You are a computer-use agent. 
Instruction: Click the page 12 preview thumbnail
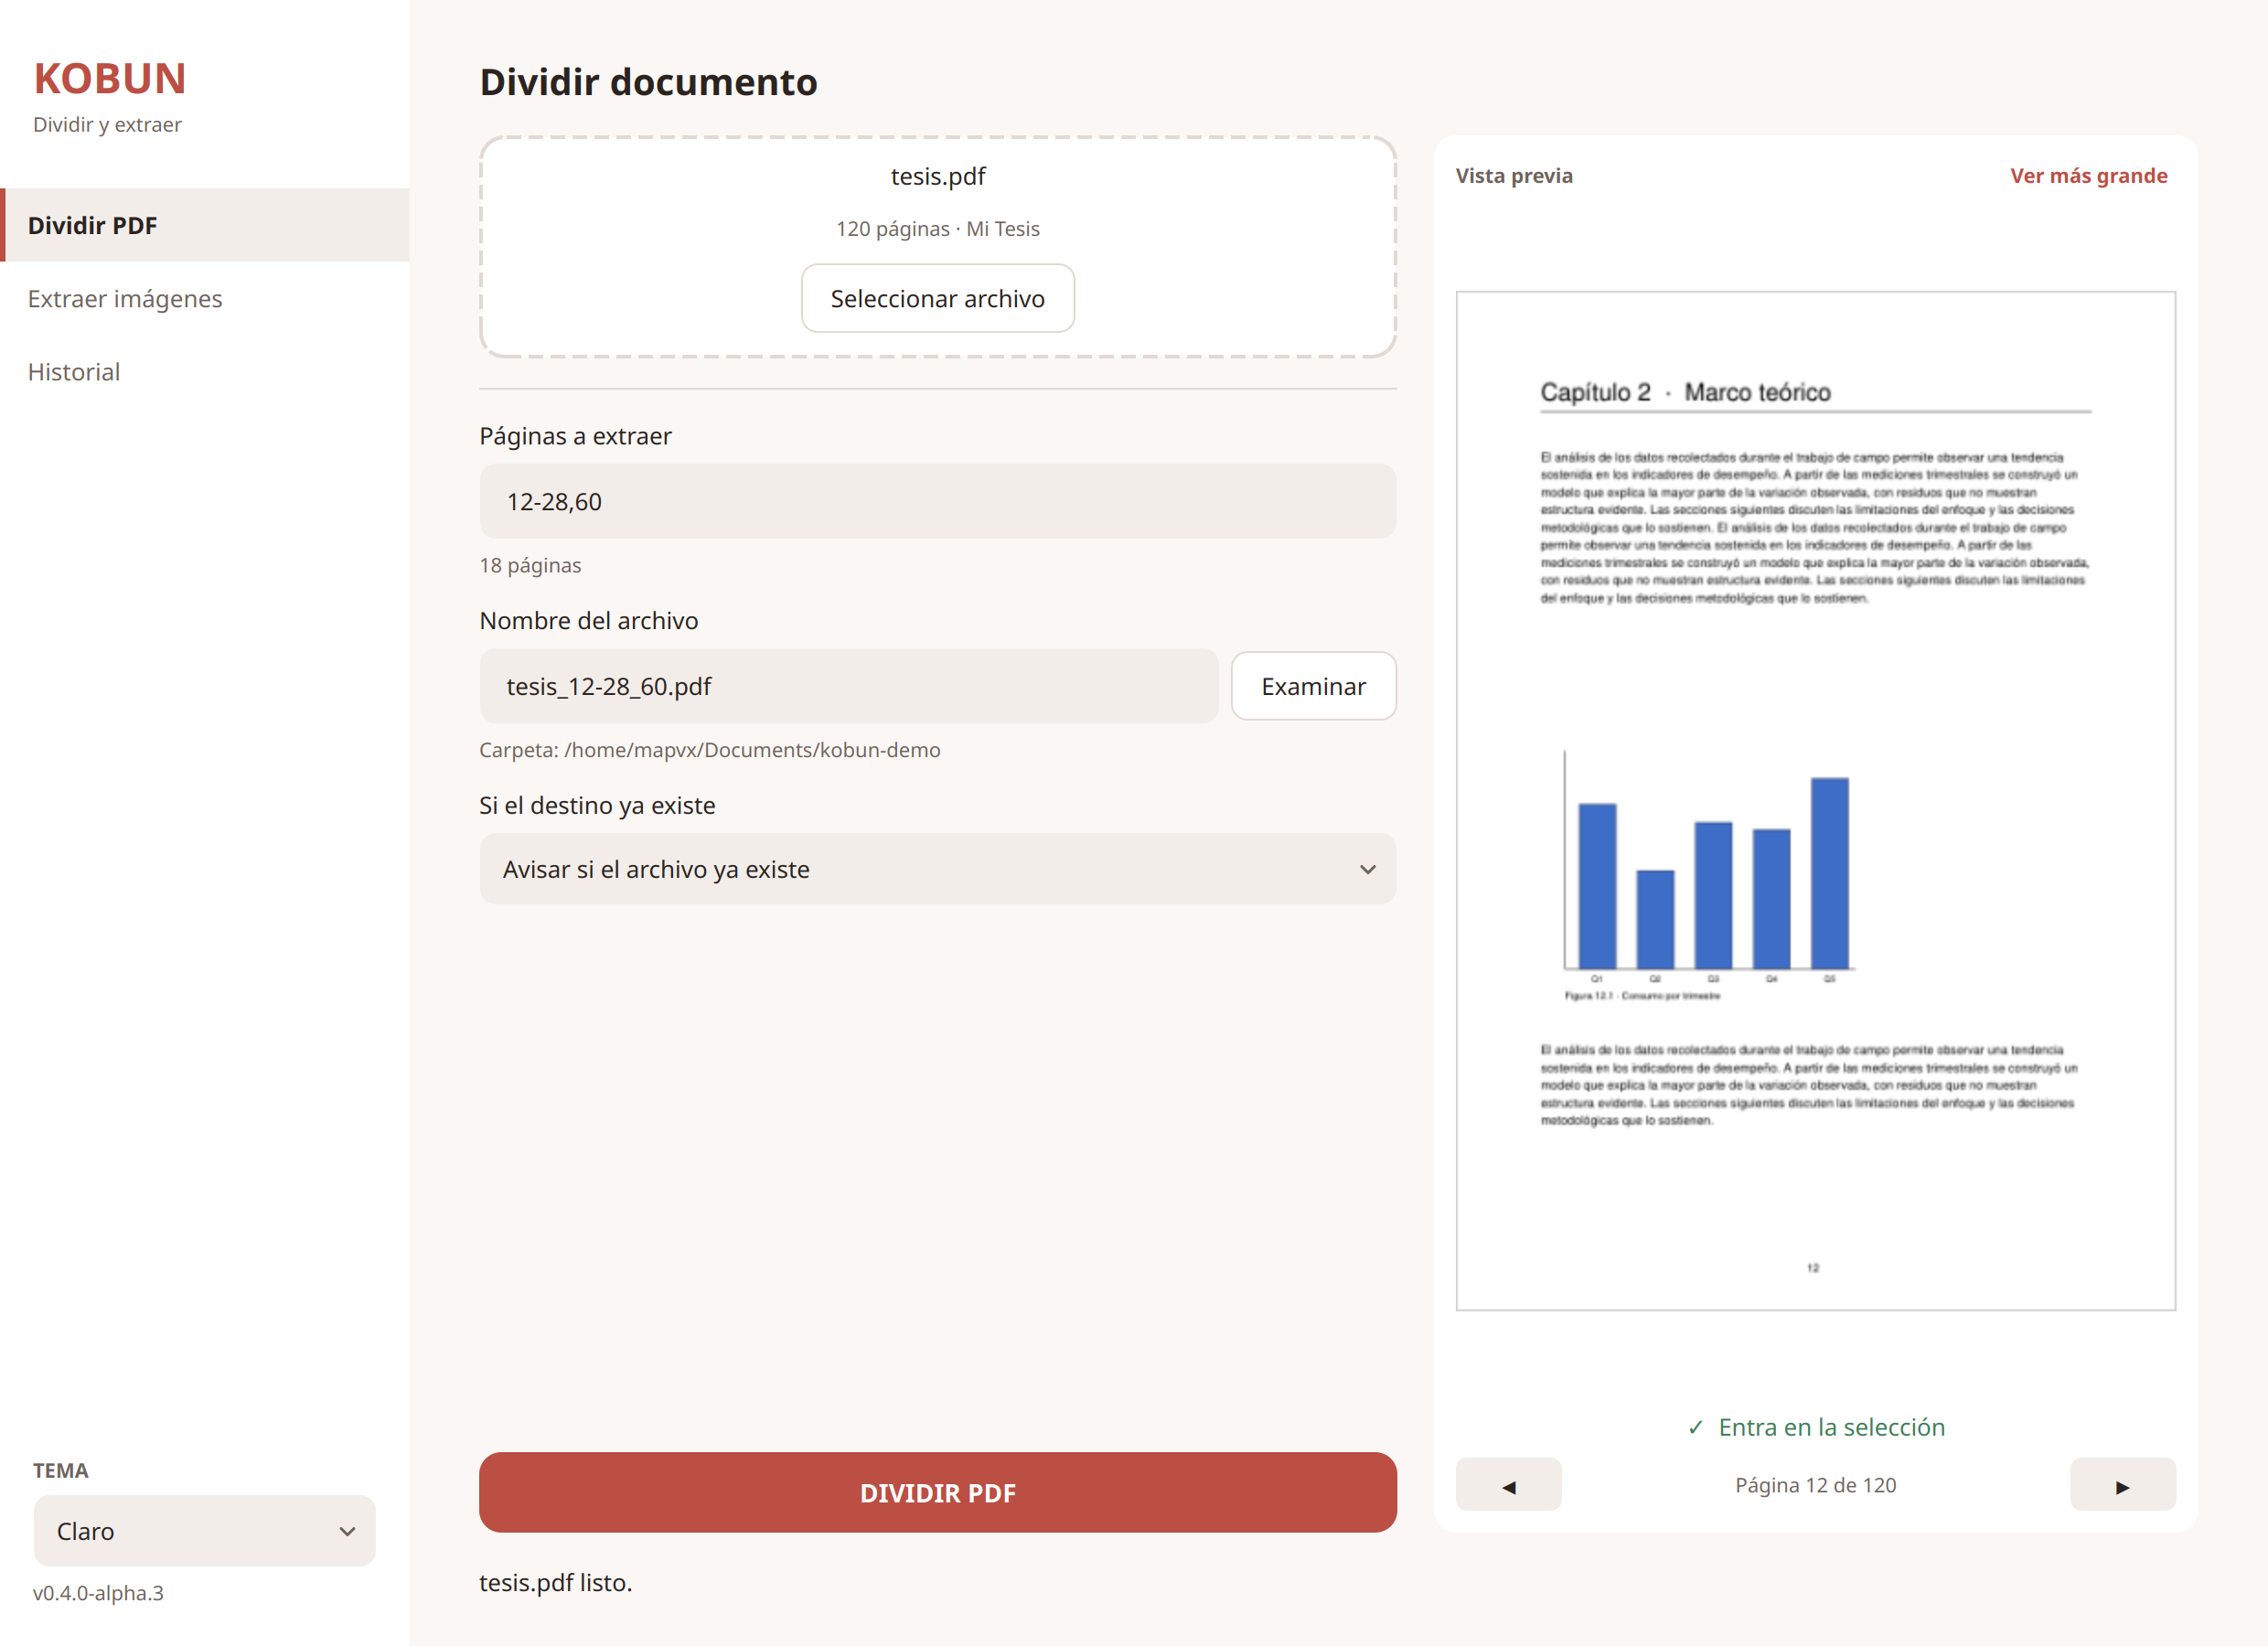point(1815,801)
